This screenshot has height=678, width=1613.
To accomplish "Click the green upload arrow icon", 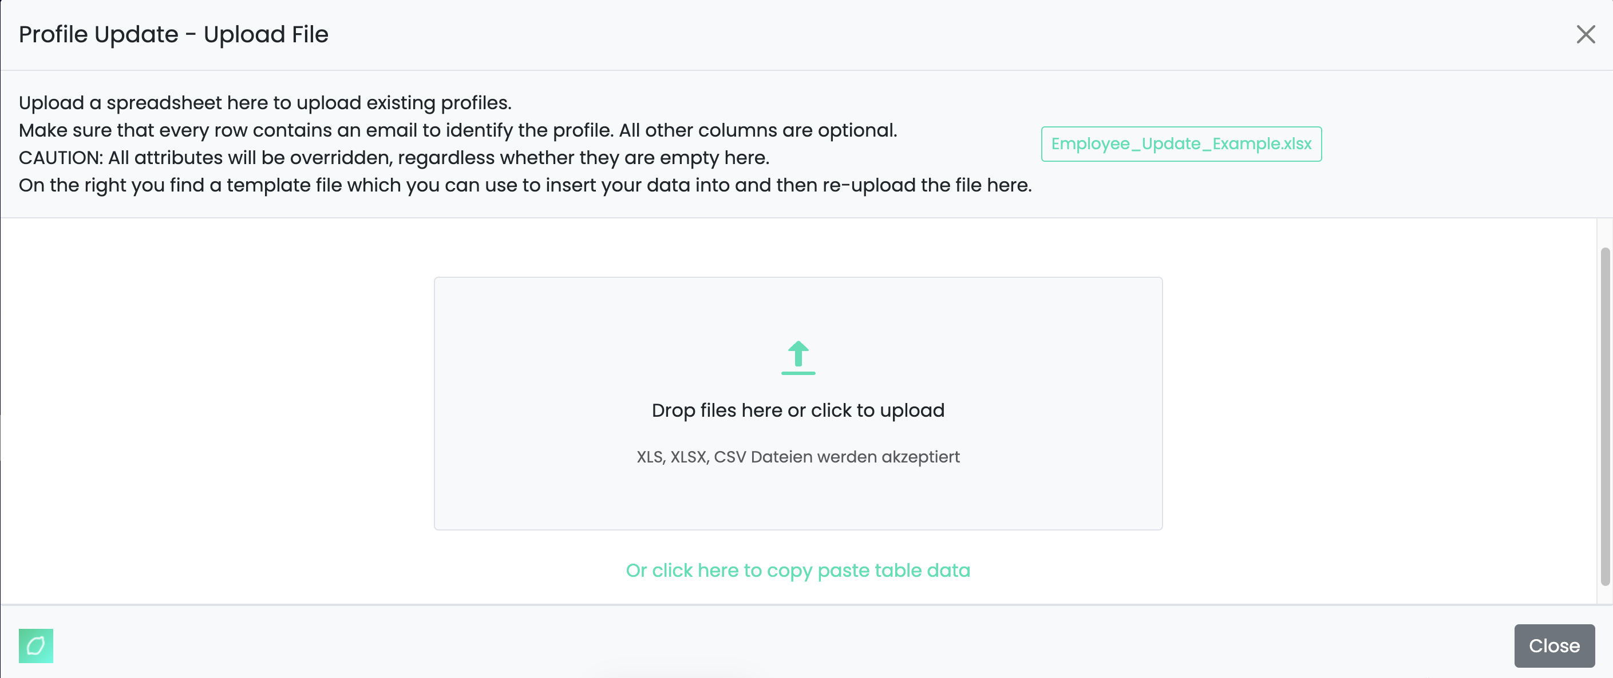I will click(x=798, y=357).
